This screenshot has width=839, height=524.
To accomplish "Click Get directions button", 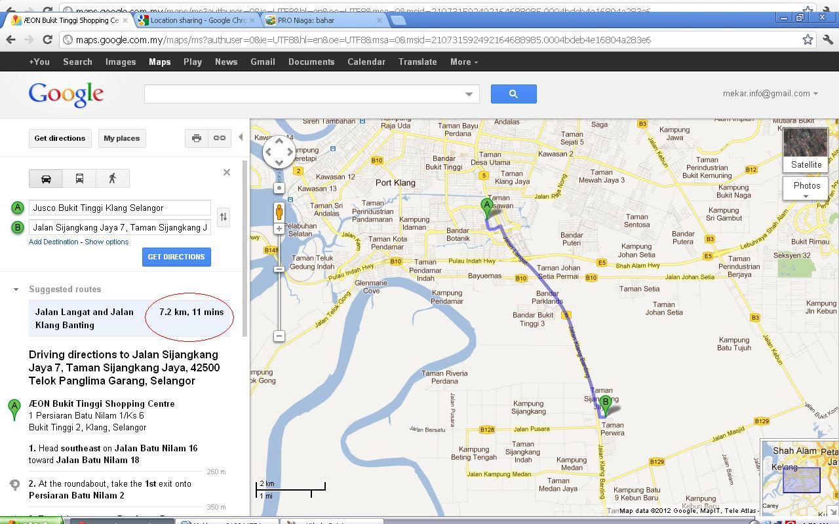I will point(60,138).
